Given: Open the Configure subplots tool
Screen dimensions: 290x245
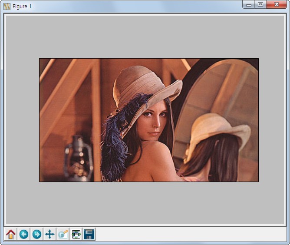Looking at the screenshot, I should 76,234.
